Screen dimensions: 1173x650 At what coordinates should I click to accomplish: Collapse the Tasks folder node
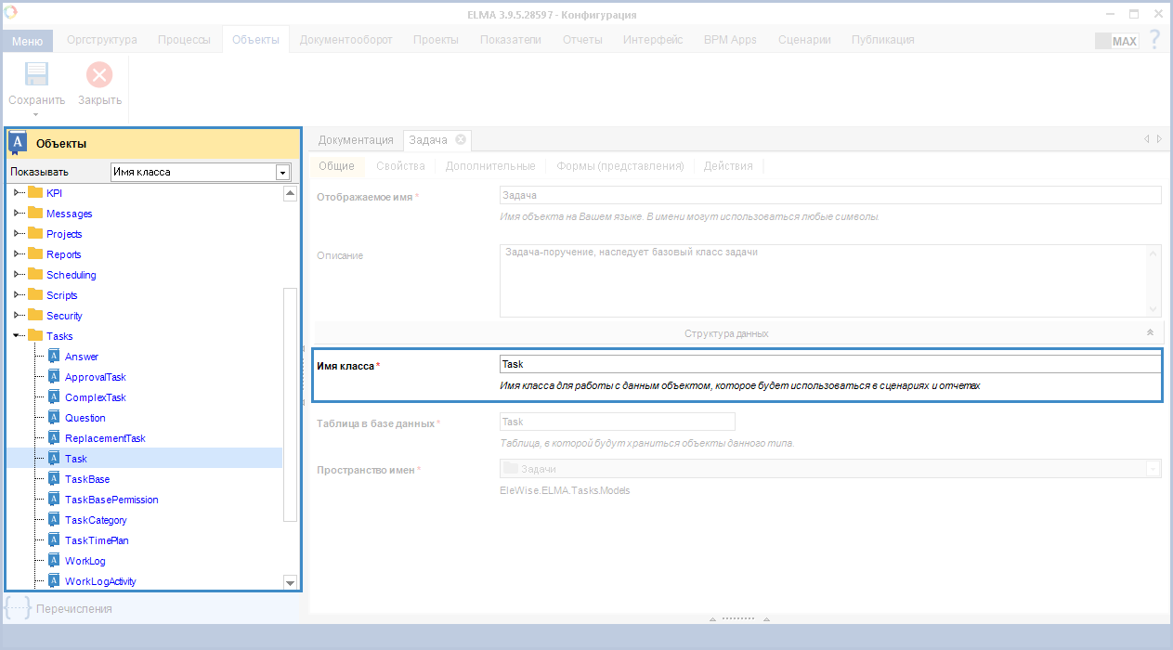pyautogui.click(x=16, y=335)
